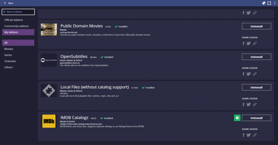Filter addons by Channels

tap(18, 61)
